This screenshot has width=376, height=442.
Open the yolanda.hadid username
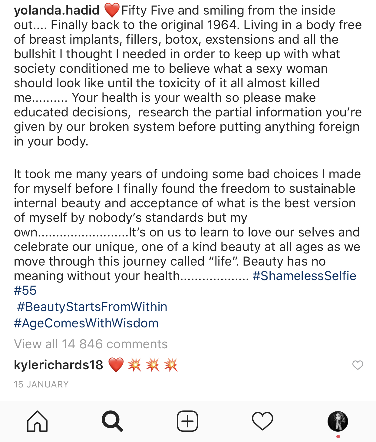(x=57, y=10)
